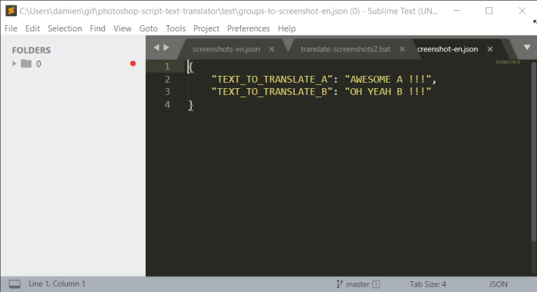
Task: Open the JSON syntax selector
Action: [498, 284]
